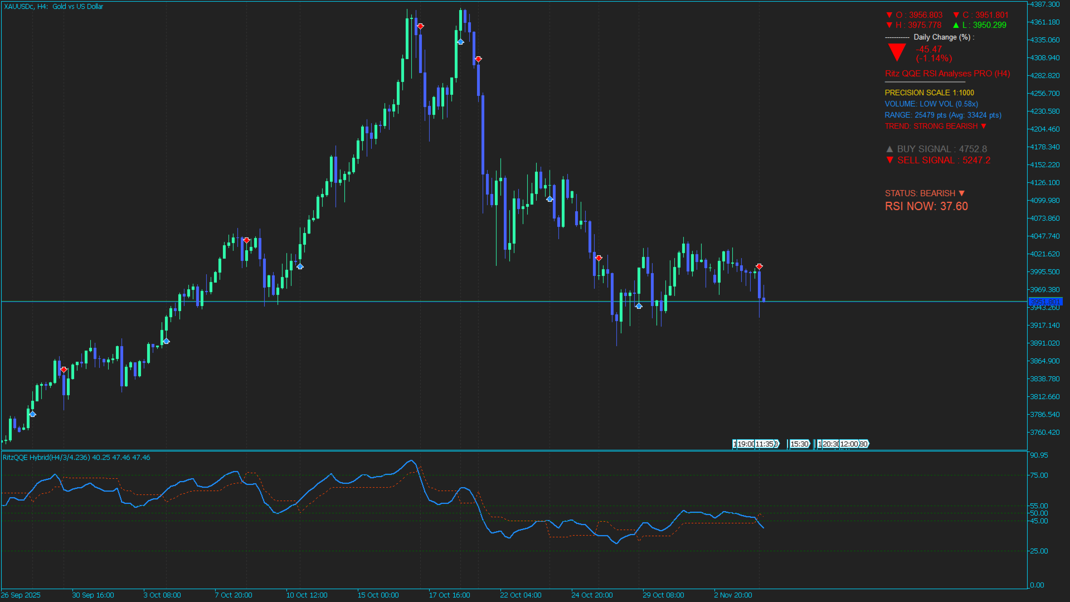Viewport: 1070px width, 602px height.
Task: Click the 15 Oct 00:00 time axis label
Action: [378, 595]
